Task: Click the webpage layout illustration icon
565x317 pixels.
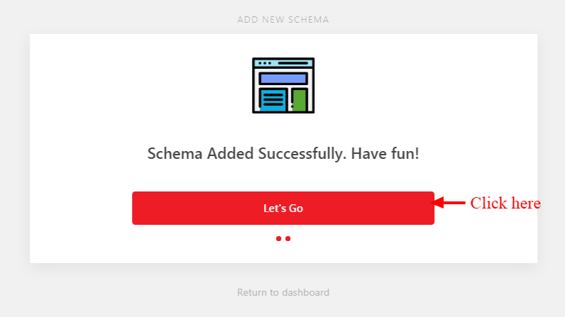Action: [x=283, y=85]
